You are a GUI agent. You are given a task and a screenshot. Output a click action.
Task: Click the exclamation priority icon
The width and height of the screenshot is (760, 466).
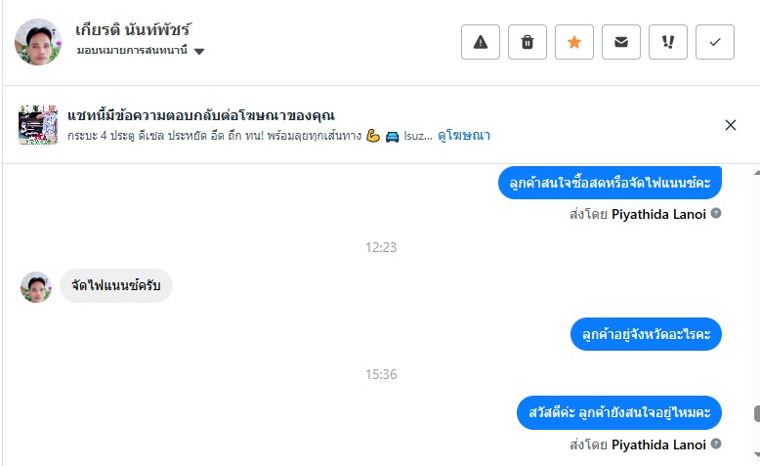pyautogui.click(x=668, y=42)
